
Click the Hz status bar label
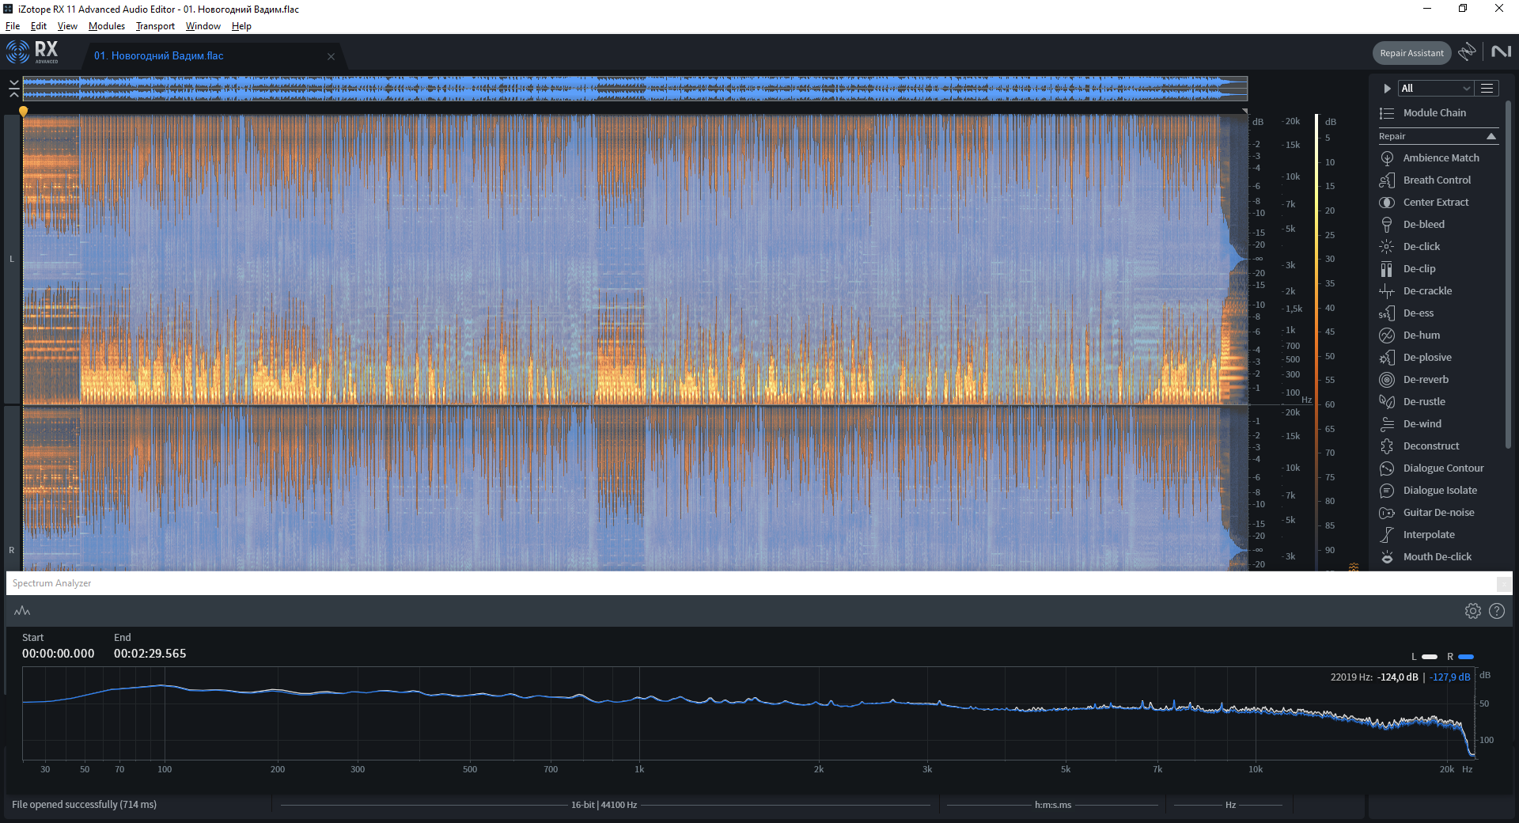coord(1230,805)
